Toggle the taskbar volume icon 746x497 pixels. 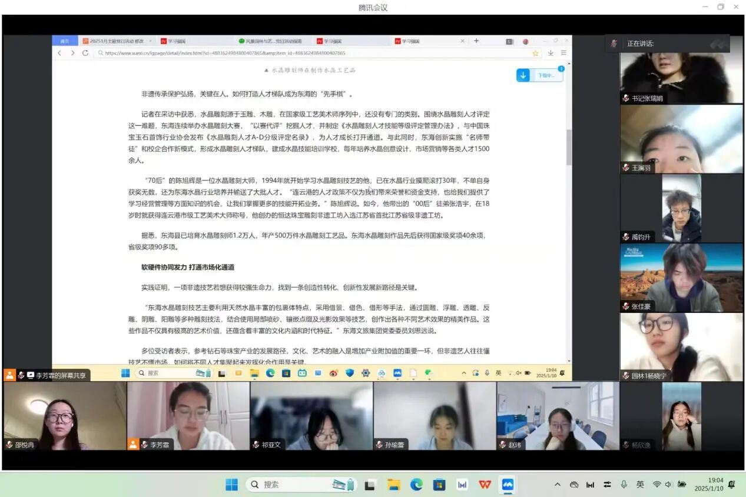pos(668,485)
